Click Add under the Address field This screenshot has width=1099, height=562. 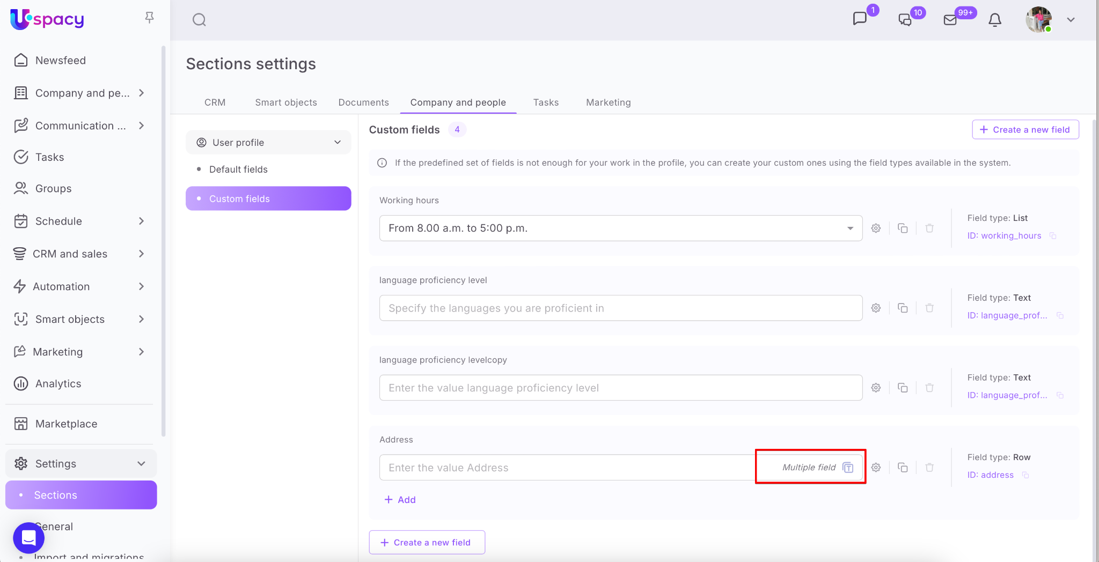400,500
